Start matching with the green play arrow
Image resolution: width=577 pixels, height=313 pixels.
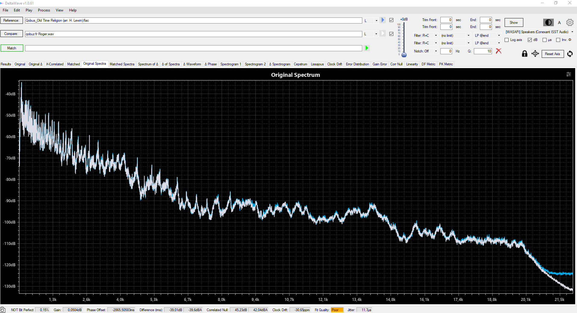click(367, 48)
